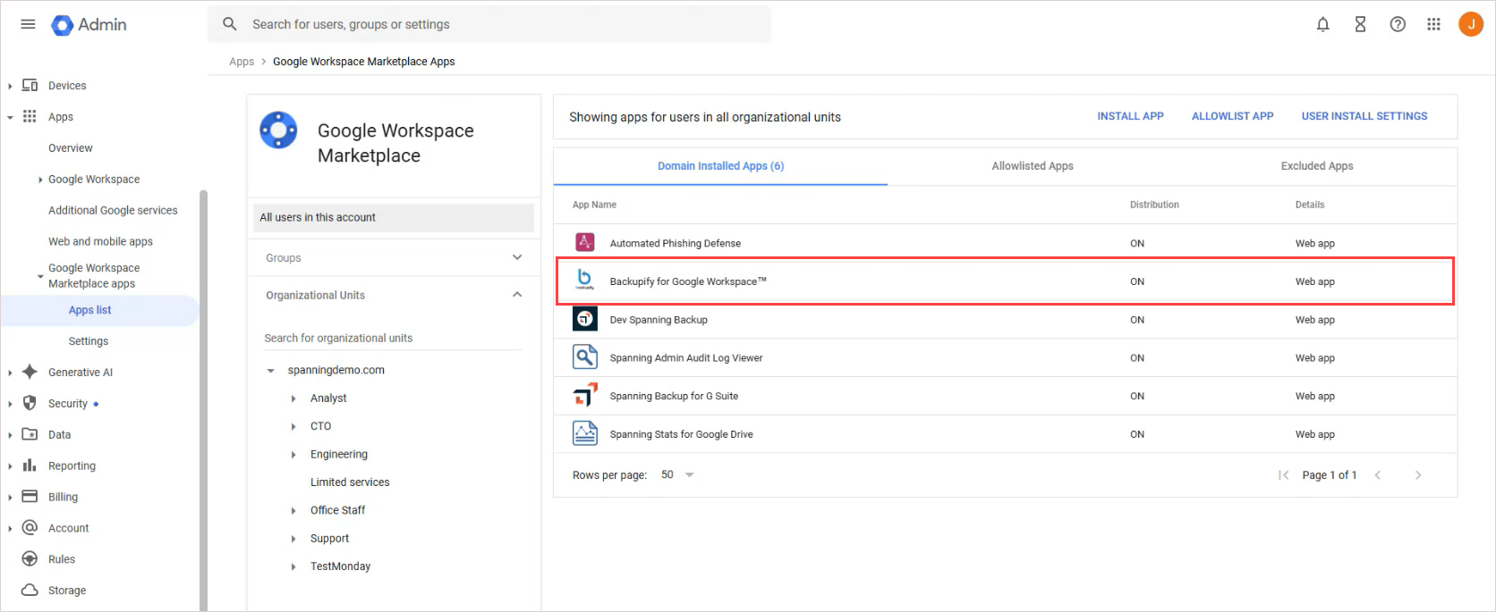Click the Backupify app icon

point(585,281)
